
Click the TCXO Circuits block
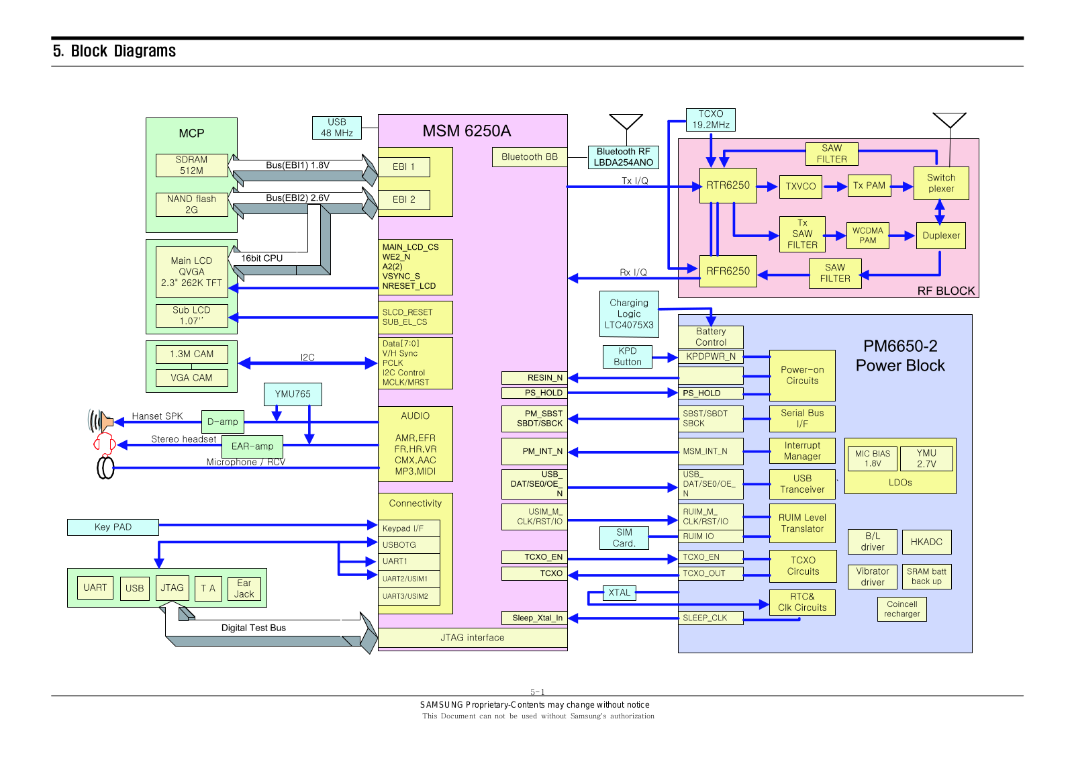tap(803, 566)
